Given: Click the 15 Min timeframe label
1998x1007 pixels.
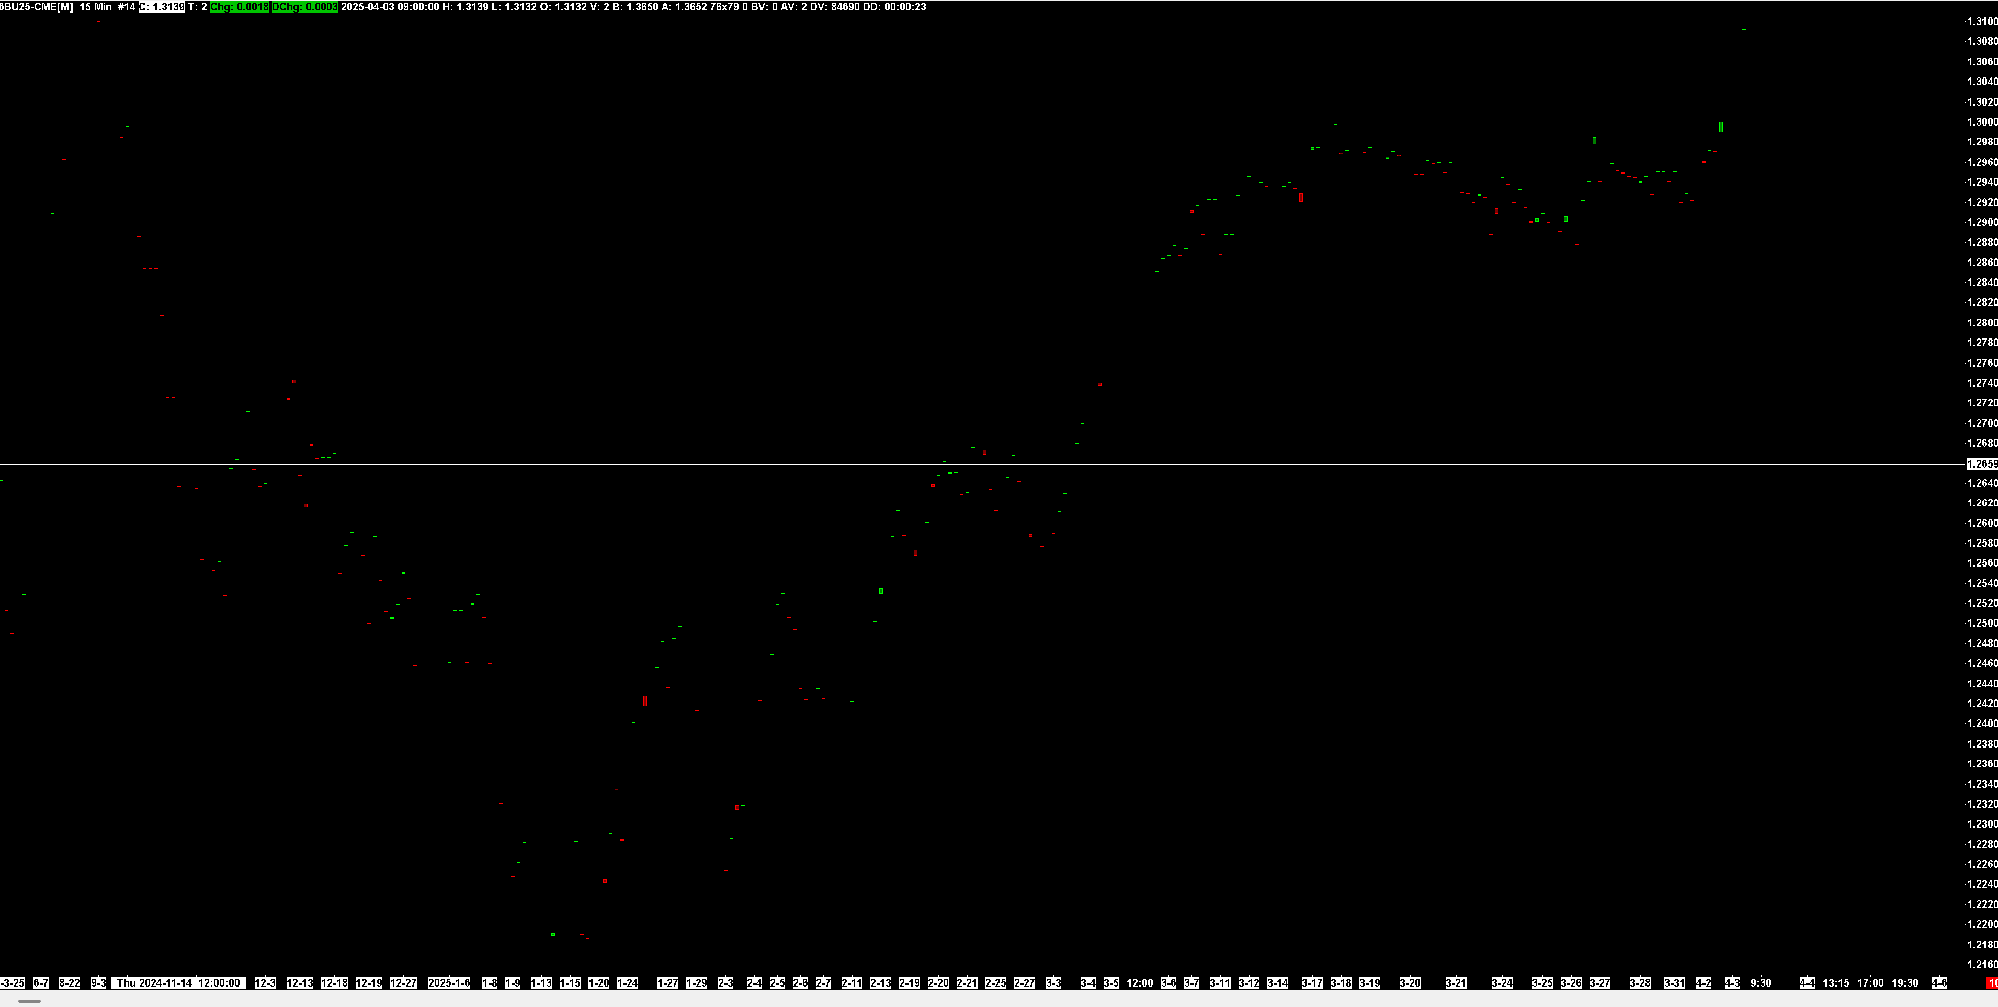Looking at the screenshot, I should [x=95, y=7].
